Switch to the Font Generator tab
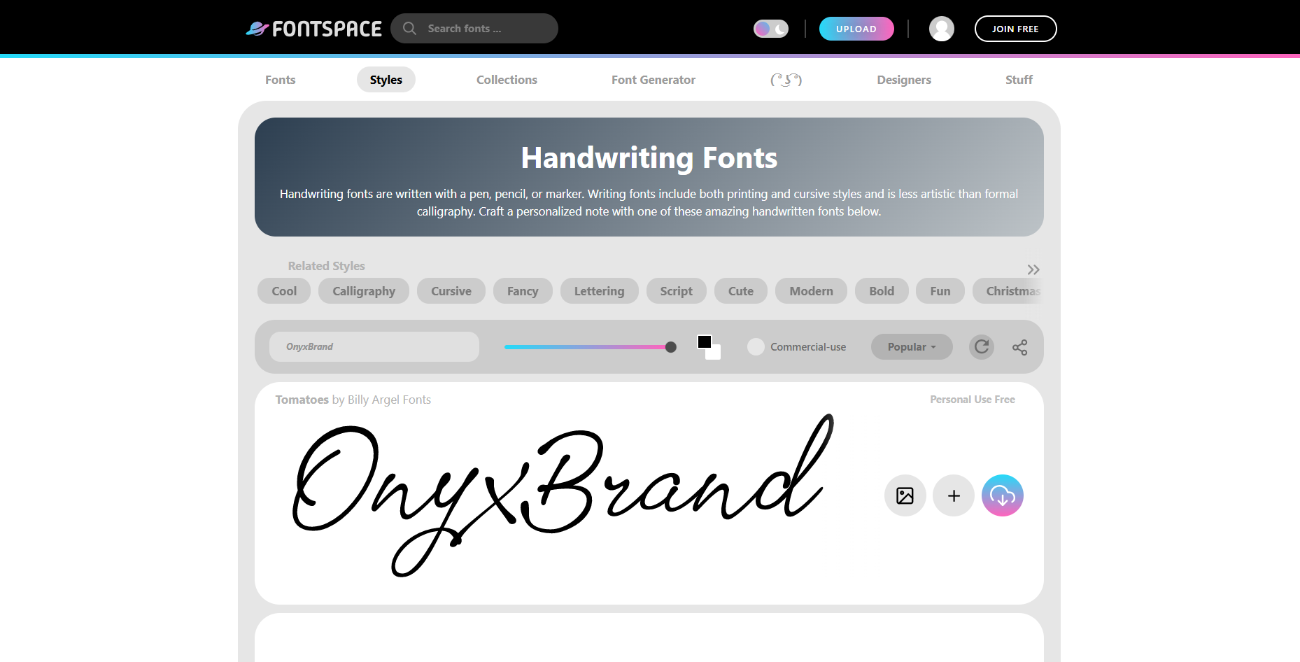 tap(653, 79)
